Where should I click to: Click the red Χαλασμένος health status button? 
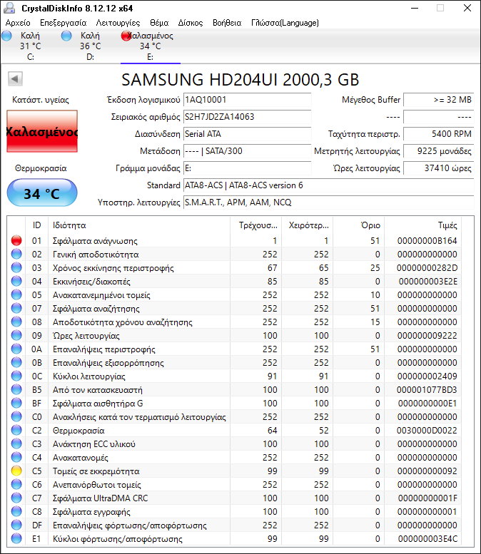click(42, 131)
